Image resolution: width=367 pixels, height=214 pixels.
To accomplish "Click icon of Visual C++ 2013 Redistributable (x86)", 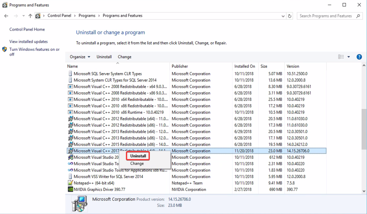I will point(70,138).
